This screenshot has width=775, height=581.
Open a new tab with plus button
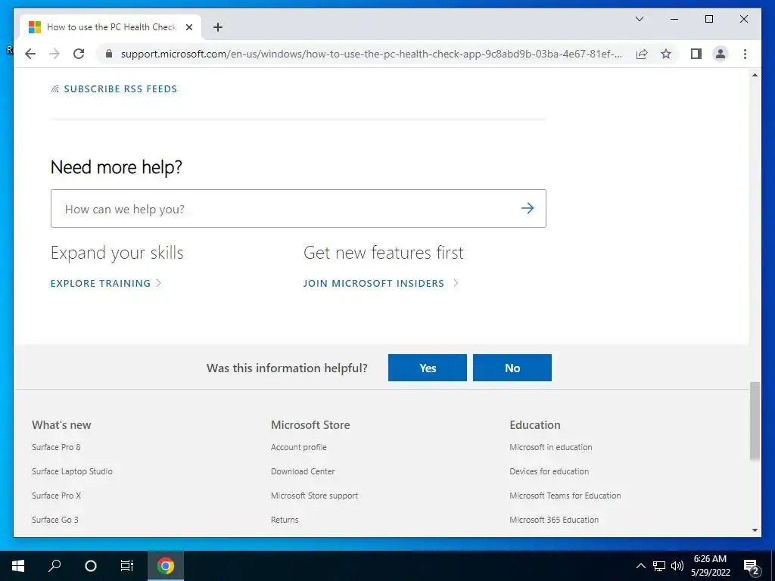coord(218,27)
